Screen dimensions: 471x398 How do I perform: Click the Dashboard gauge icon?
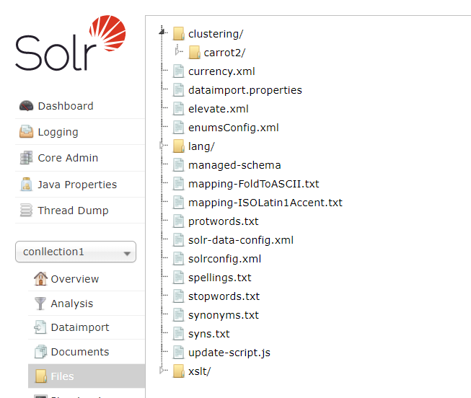pos(26,106)
